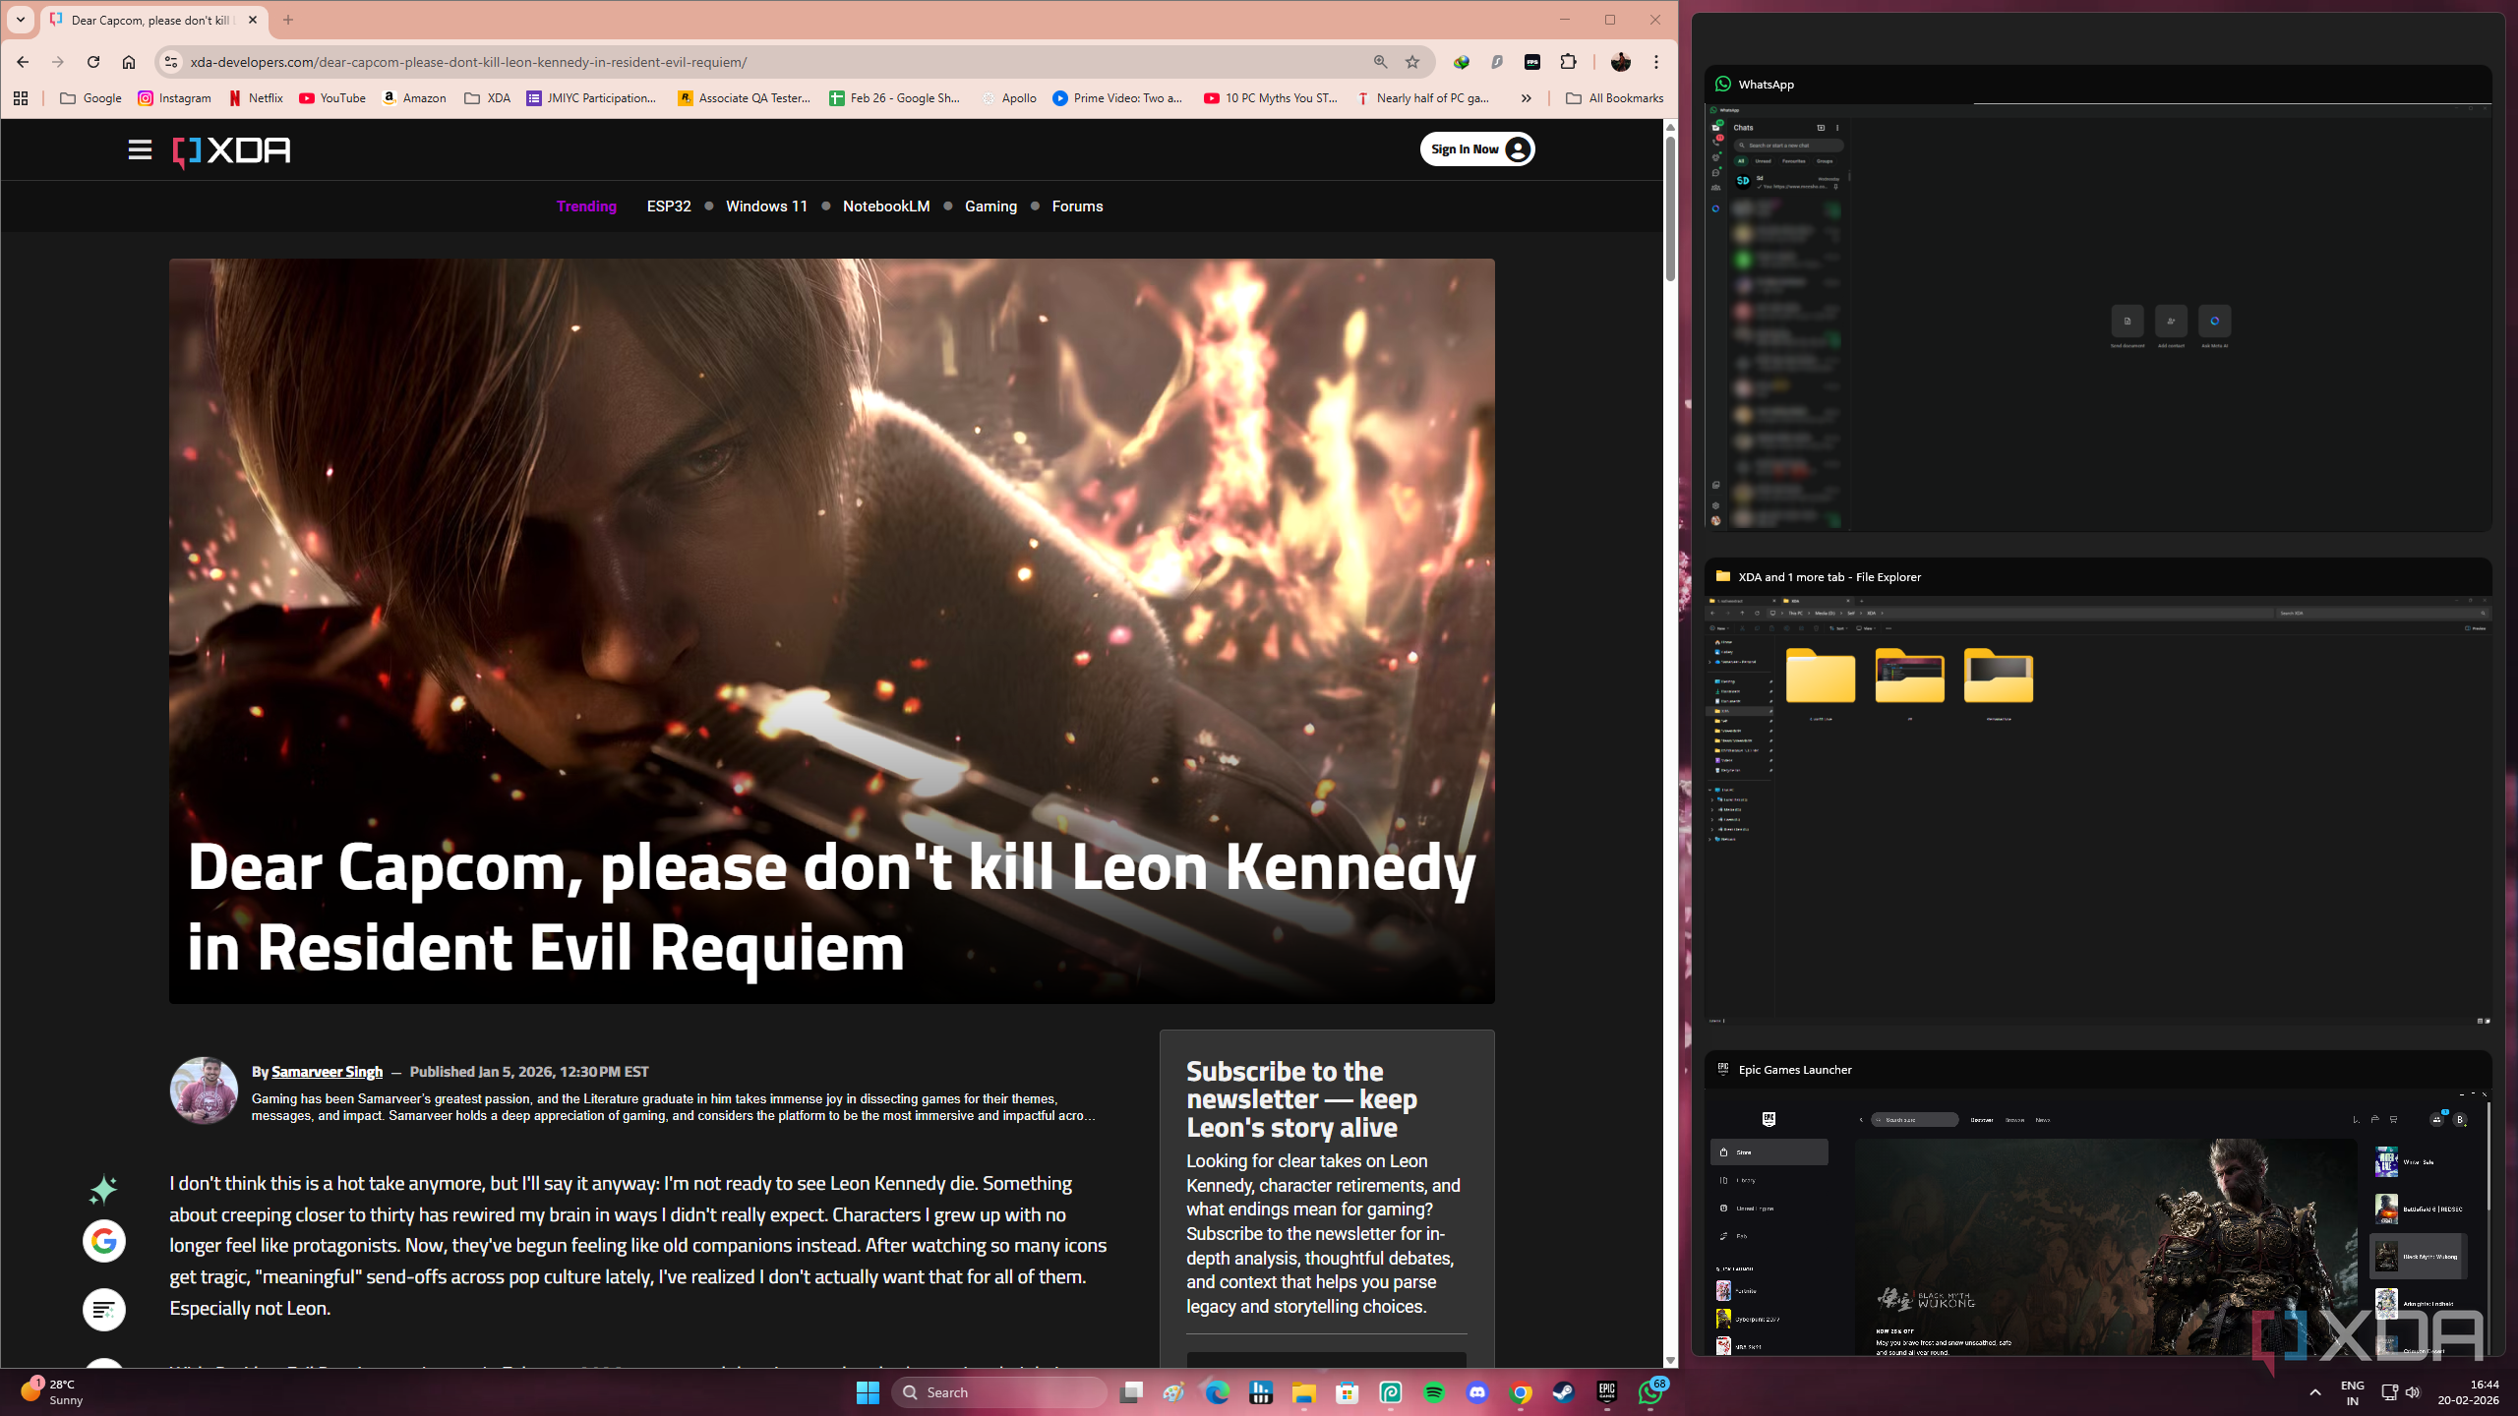
Task: Open the Spotify taskbar icon
Action: tap(1434, 1392)
